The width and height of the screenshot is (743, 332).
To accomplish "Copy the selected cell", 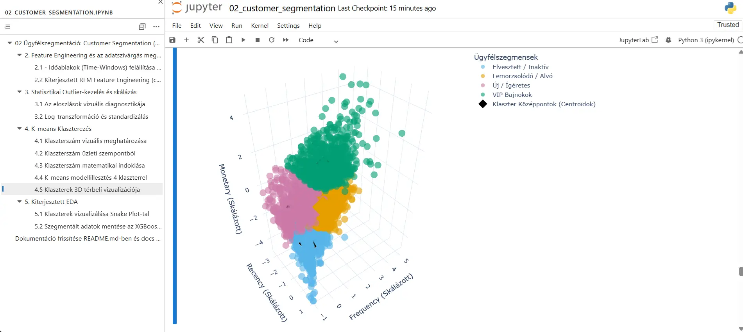I will tap(215, 40).
